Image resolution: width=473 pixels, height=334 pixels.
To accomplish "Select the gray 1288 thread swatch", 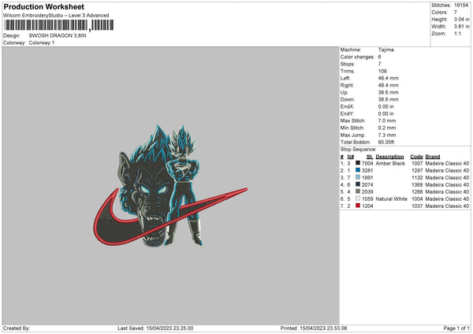I will point(358,191).
